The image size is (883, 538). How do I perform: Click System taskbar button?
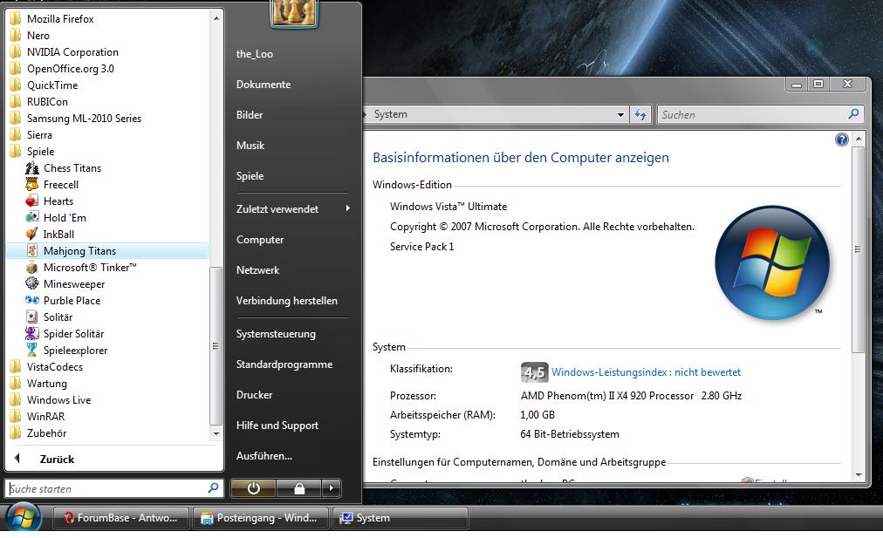pos(400,518)
